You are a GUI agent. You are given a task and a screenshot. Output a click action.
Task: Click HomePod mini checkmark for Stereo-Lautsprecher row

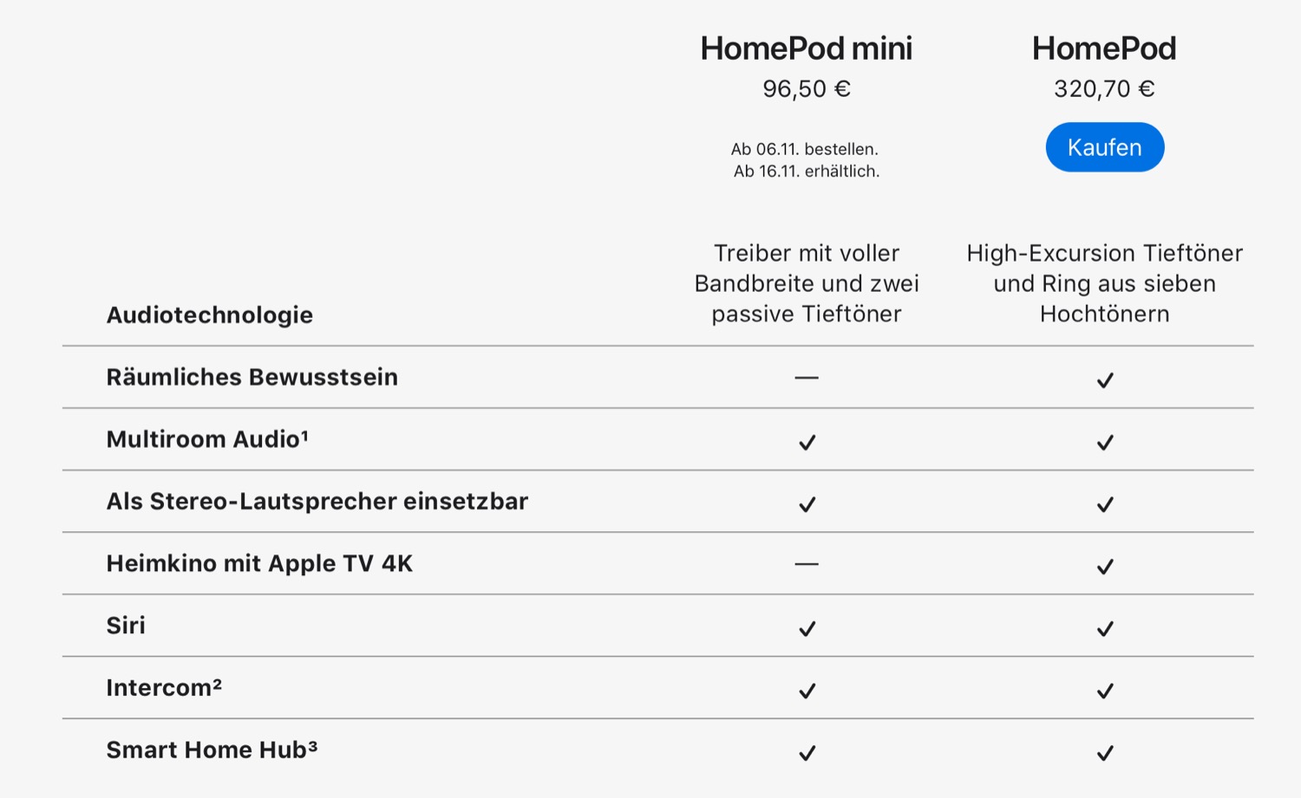(x=807, y=504)
